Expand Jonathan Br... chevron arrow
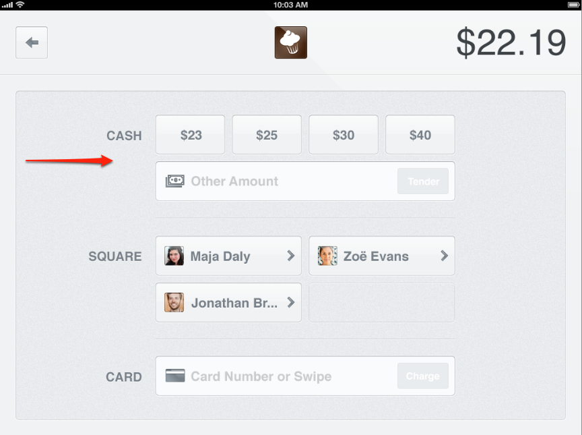 pyautogui.click(x=291, y=302)
